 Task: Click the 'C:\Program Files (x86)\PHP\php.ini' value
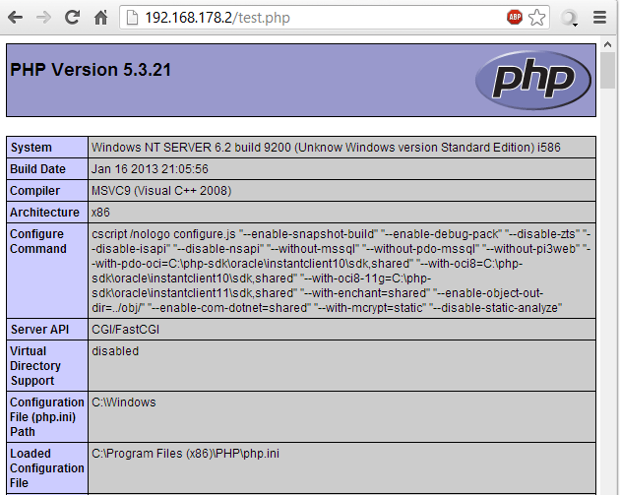pyautogui.click(x=185, y=453)
